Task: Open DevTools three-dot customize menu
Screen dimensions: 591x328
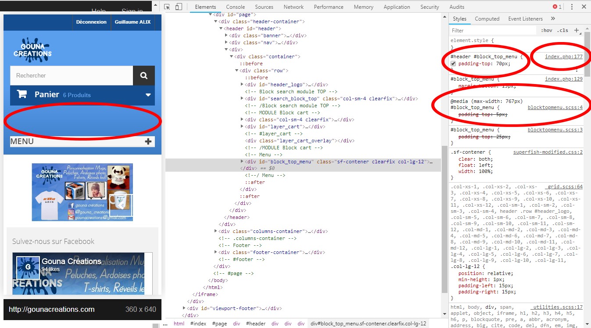Action: point(572,7)
